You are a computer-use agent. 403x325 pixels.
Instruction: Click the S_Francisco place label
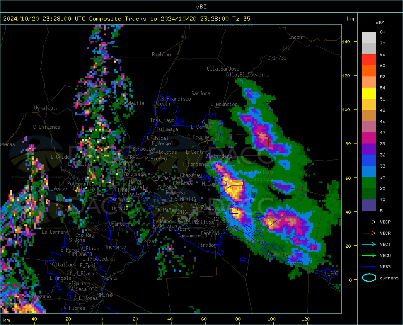click(x=176, y=99)
